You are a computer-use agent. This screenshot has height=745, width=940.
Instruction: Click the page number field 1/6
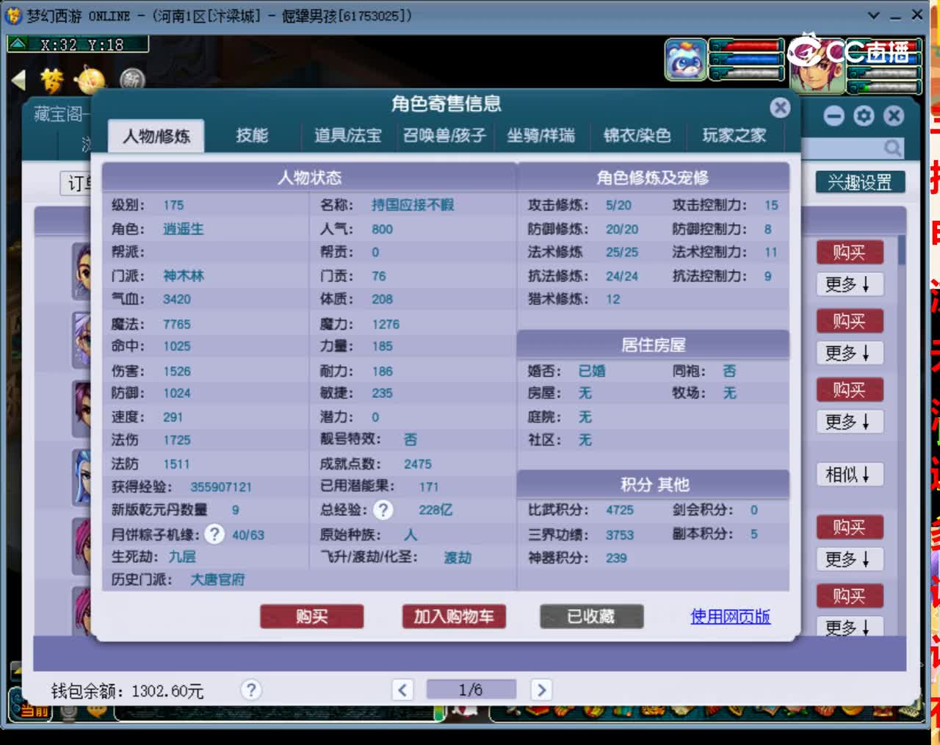[471, 690]
